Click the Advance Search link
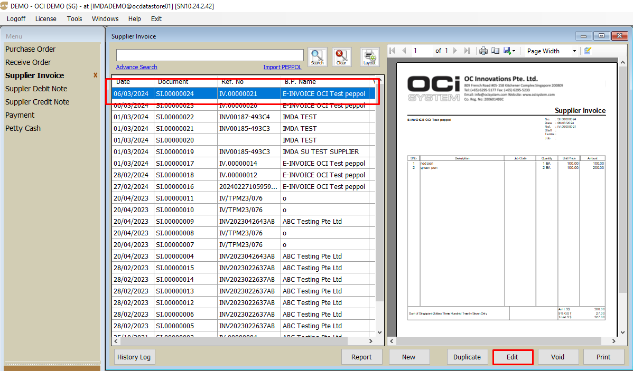Image resolution: width=633 pixels, height=371 pixels. [x=136, y=67]
